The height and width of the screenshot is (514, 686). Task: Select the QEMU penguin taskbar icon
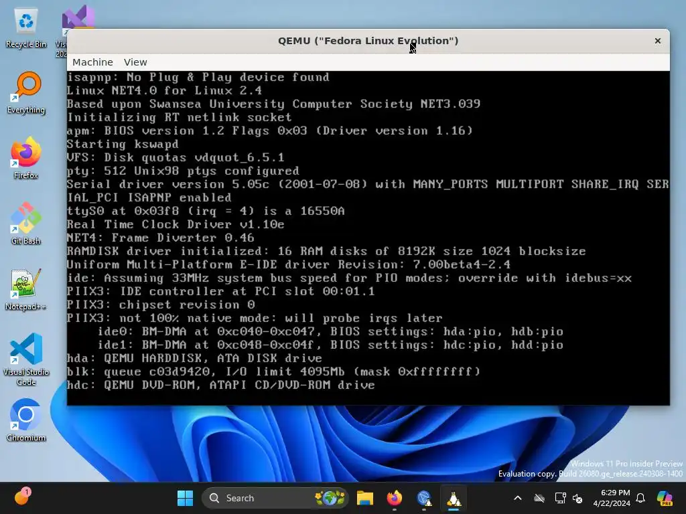tap(454, 498)
